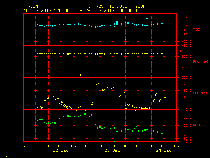
Task: Select the 164.03E longitude text
Action: 118,6
